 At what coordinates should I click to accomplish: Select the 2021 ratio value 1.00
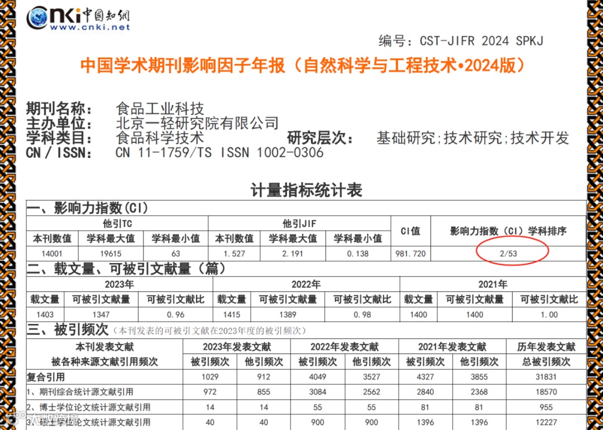tap(549, 314)
